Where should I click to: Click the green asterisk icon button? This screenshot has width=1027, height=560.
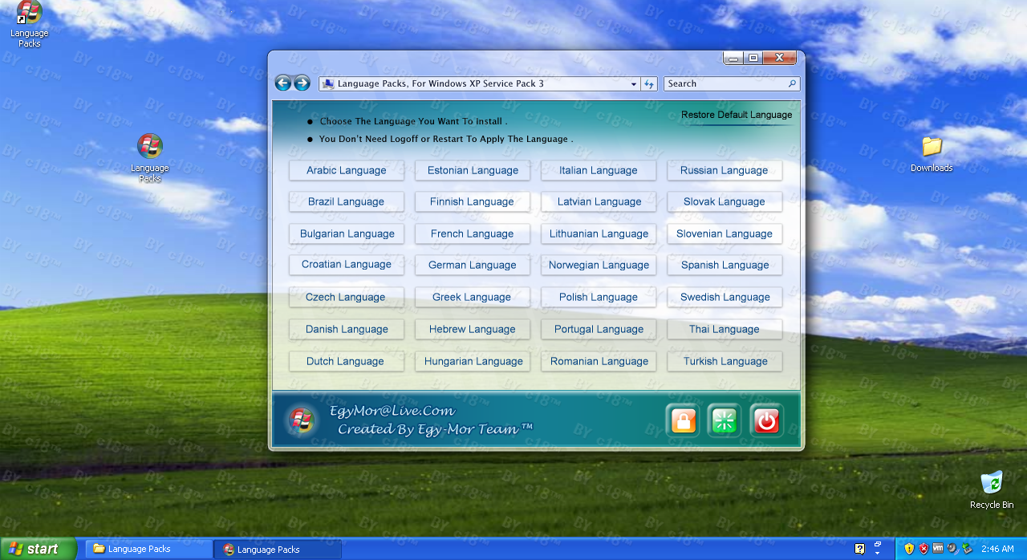tap(725, 420)
